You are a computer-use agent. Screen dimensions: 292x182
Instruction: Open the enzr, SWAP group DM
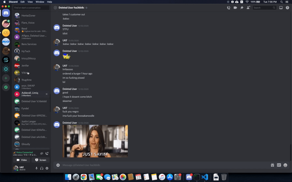point(31,87)
